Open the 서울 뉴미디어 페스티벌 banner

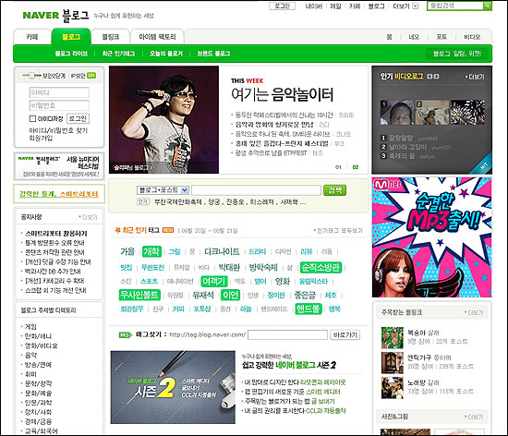point(59,166)
